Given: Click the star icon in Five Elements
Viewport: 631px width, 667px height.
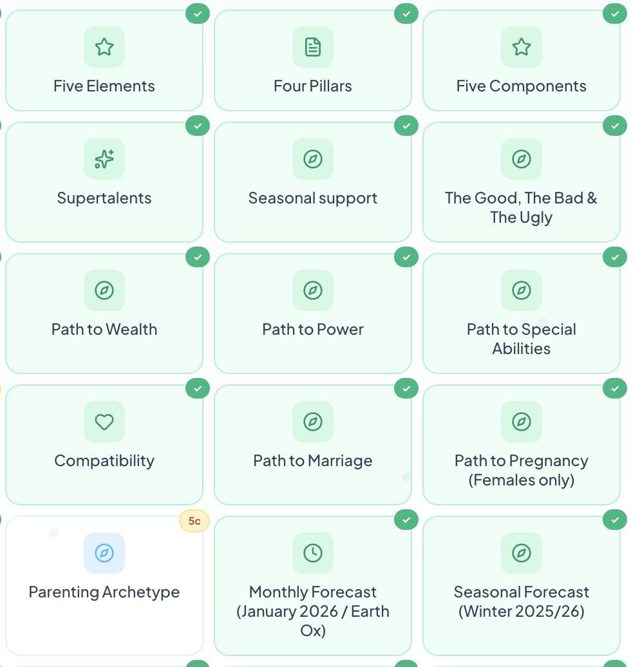Looking at the screenshot, I should (x=104, y=47).
